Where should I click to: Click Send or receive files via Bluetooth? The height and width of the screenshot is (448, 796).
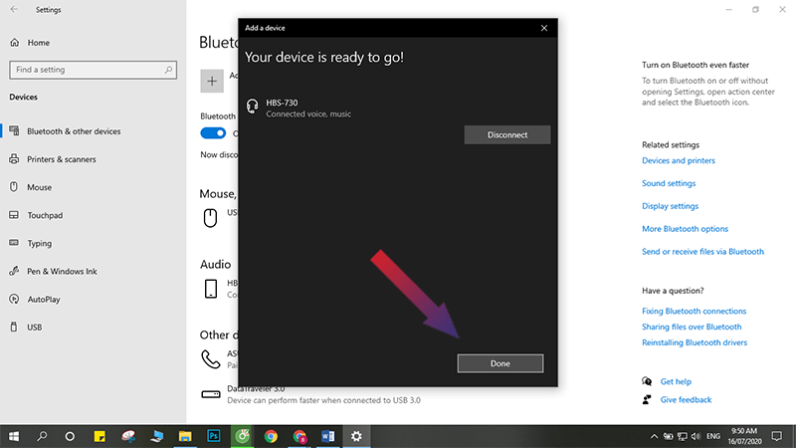click(x=702, y=252)
